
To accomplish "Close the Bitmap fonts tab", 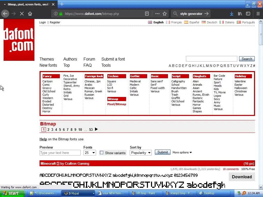I will 53,4.
